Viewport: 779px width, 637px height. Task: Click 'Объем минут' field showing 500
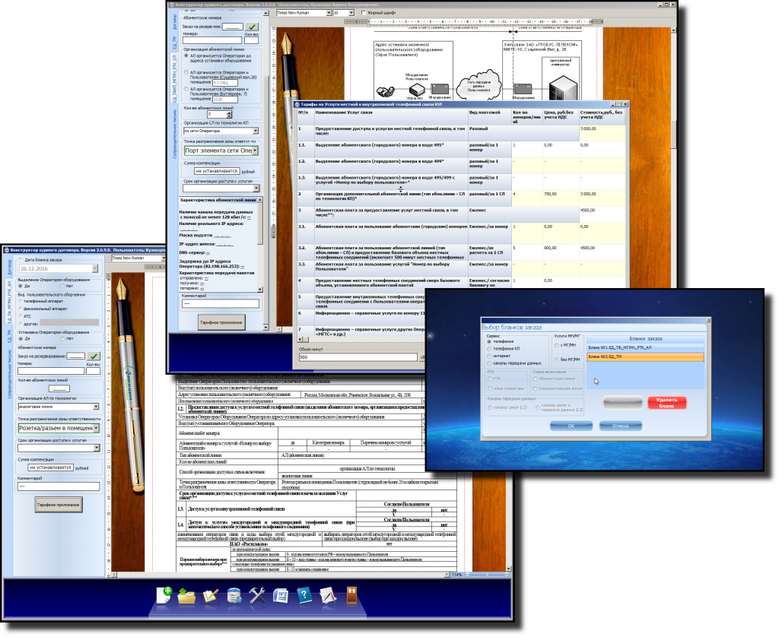click(x=358, y=357)
